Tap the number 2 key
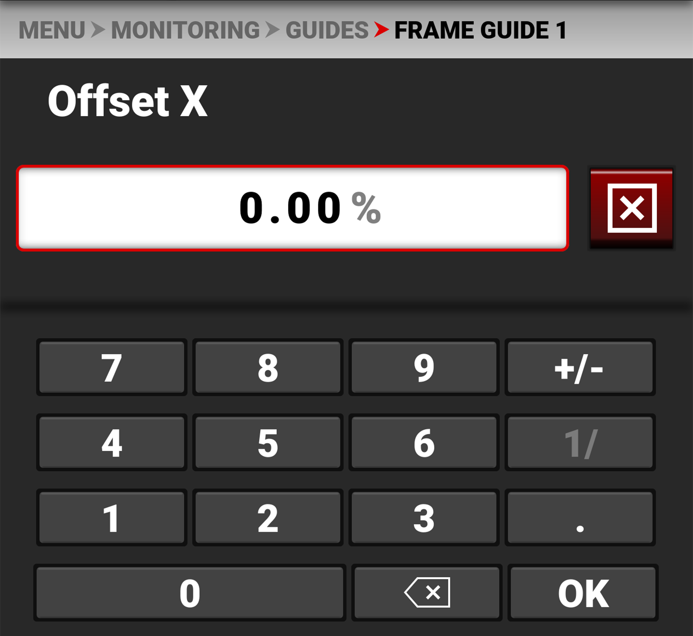Image resolution: width=693 pixels, height=636 pixels. click(x=268, y=517)
